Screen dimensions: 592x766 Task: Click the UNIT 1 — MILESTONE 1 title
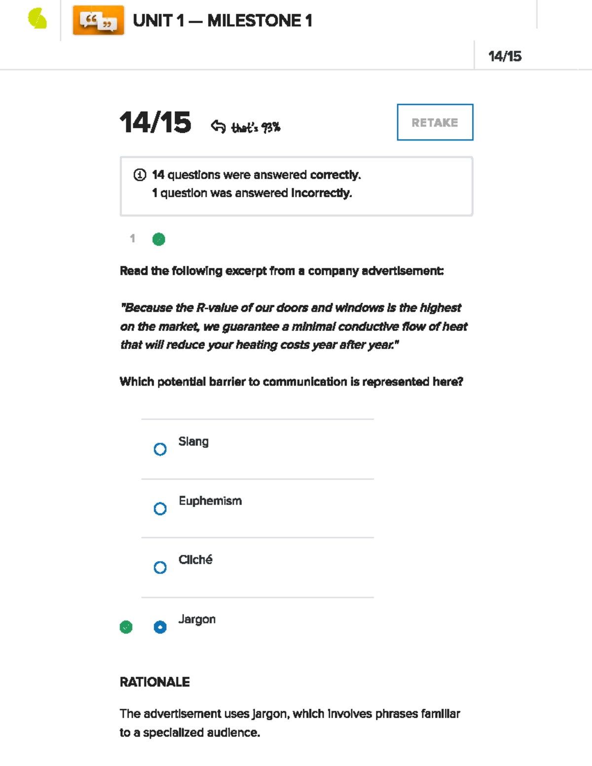pos(222,21)
